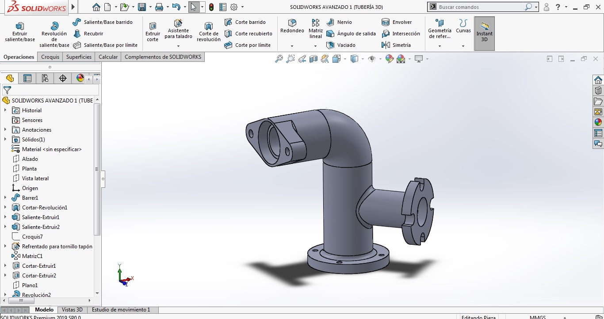Activate the Recubrir feature
This screenshot has width=604, height=319.
(x=88, y=34)
